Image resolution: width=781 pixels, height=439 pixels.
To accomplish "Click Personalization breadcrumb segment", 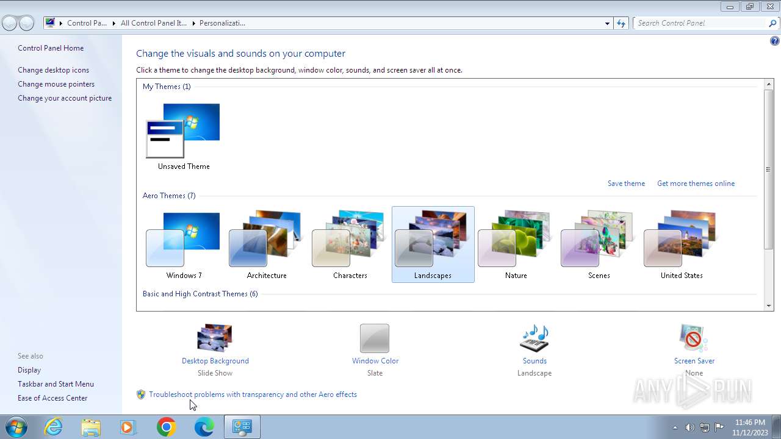I will pos(222,23).
